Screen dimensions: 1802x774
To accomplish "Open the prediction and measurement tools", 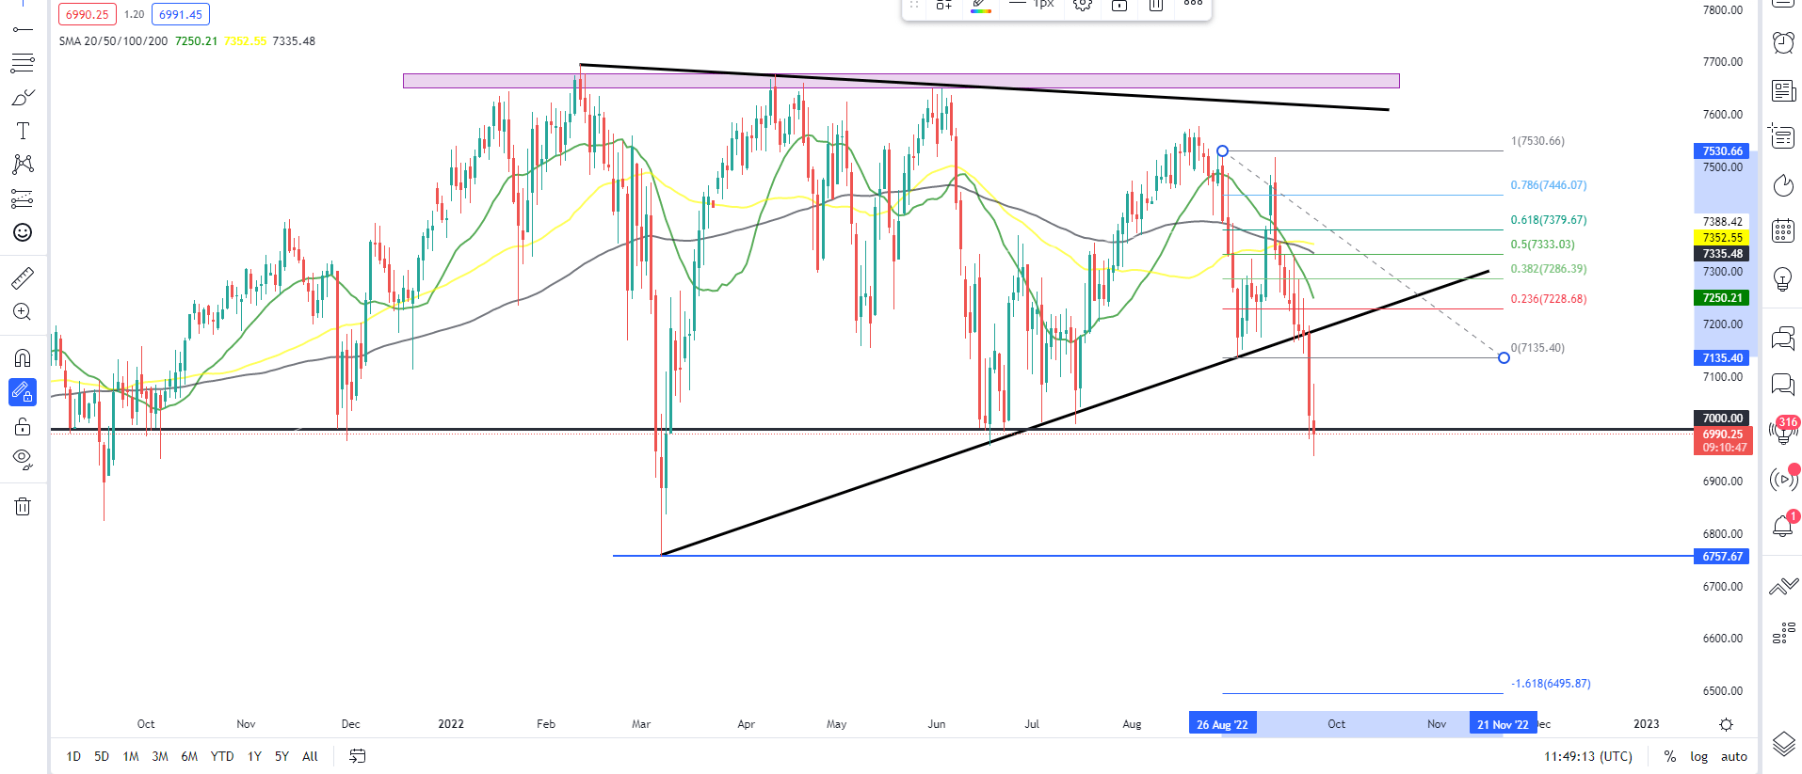I will click(x=23, y=198).
